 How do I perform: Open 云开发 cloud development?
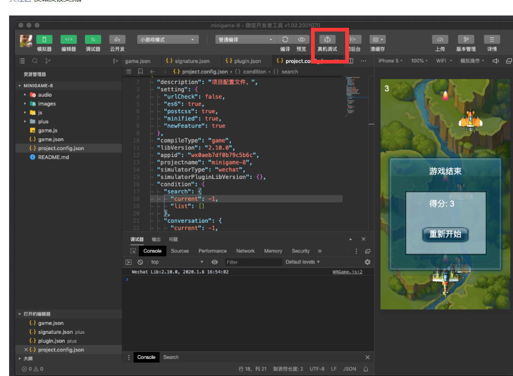117,40
